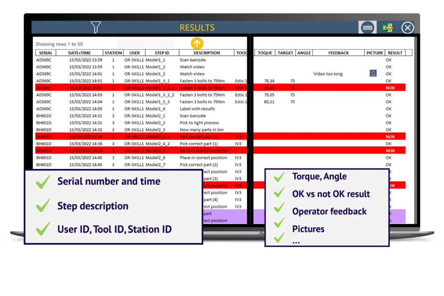
Task: Click 'Pick correct part (2)' description
Action: point(199,165)
